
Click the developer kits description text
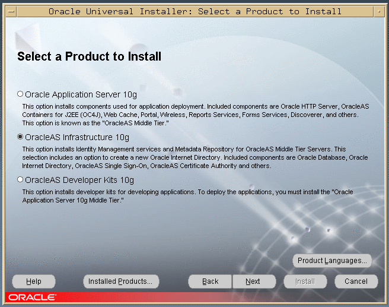[x=187, y=196]
